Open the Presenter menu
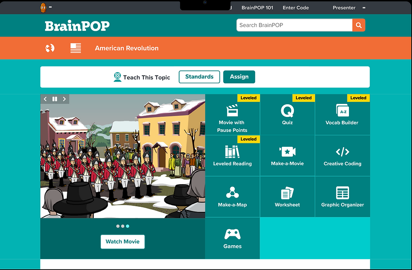 click(344, 8)
